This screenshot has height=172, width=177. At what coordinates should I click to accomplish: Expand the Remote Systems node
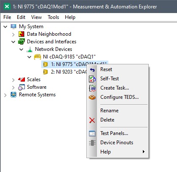(x=5, y=95)
